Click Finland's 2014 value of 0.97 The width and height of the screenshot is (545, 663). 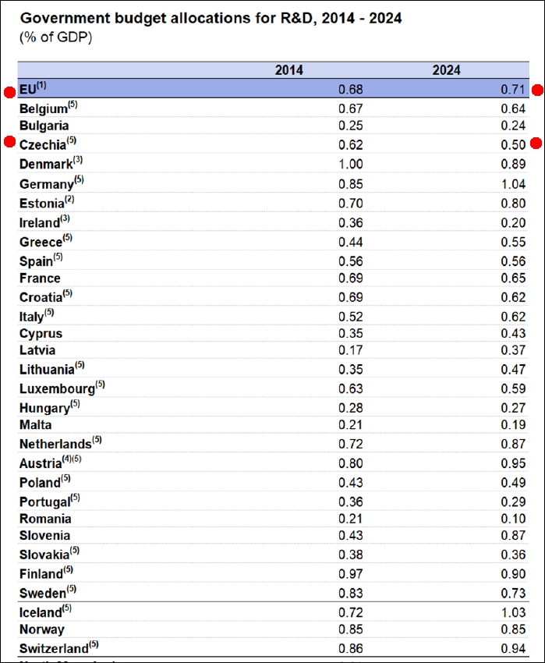tap(350, 575)
